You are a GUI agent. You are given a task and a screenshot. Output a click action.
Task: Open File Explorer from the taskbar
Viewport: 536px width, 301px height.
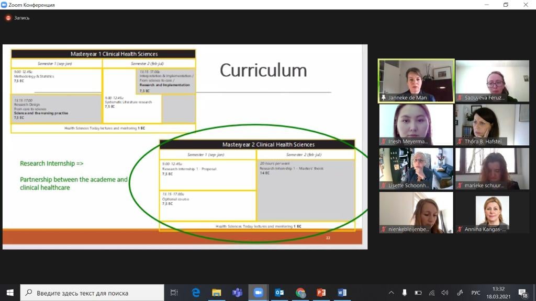(x=216, y=293)
